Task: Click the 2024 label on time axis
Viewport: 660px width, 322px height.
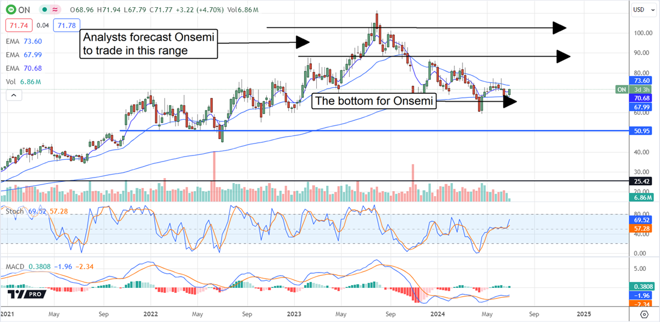Action: [438, 314]
